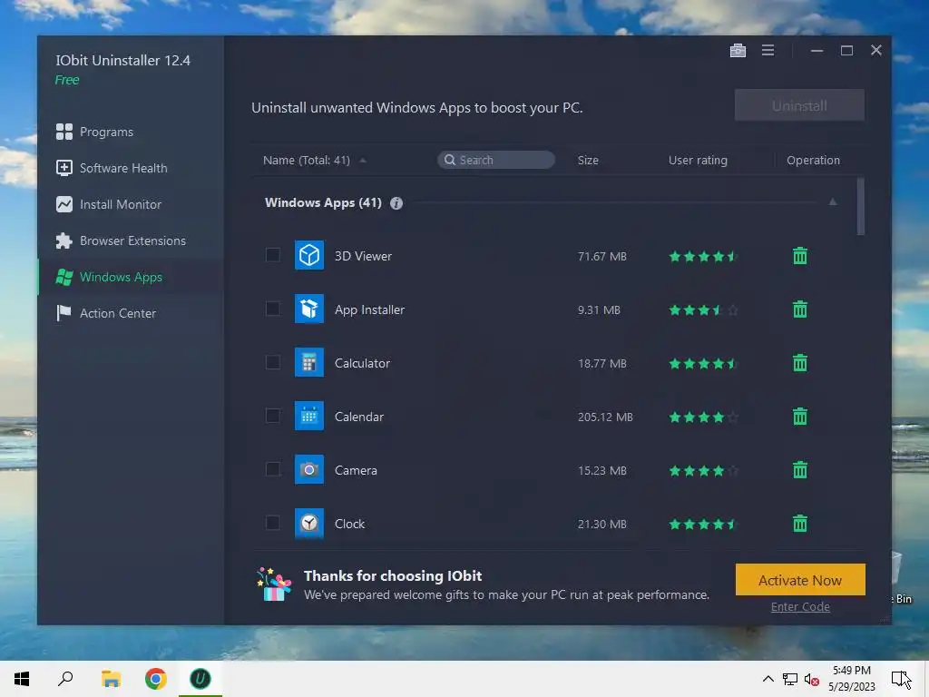Click 3D Viewer star rating
Image resolution: width=929 pixels, height=697 pixels.
click(x=703, y=256)
